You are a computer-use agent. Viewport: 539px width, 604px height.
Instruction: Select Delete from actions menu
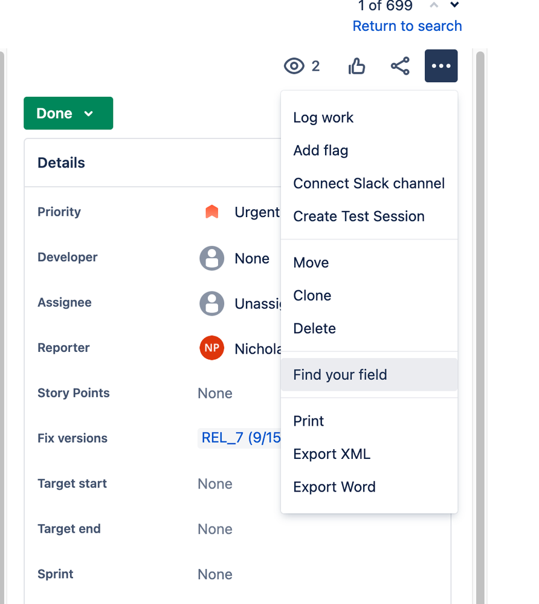click(x=369, y=328)
